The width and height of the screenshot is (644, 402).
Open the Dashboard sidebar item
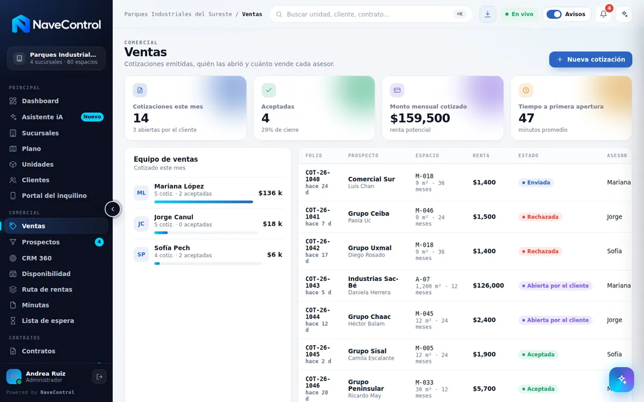tap(56, 101)
